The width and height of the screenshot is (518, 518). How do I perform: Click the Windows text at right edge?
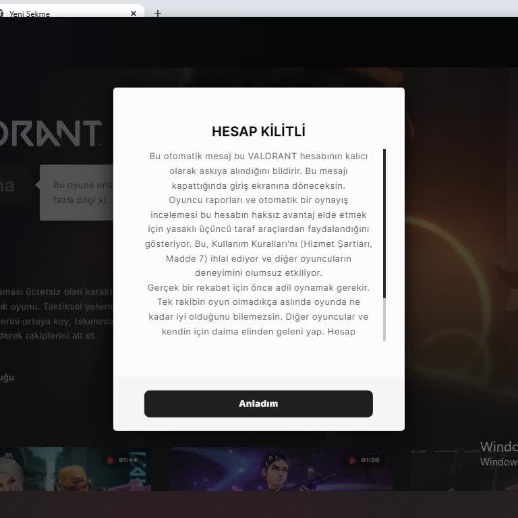[x=499, y=453]
